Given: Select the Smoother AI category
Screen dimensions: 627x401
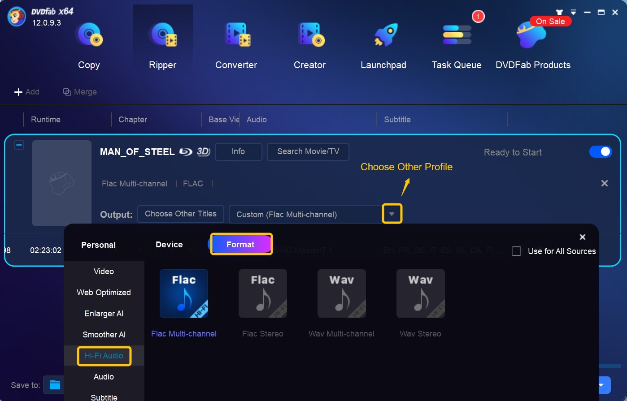Looking at the screenshot, I should [x=104, y=335].
